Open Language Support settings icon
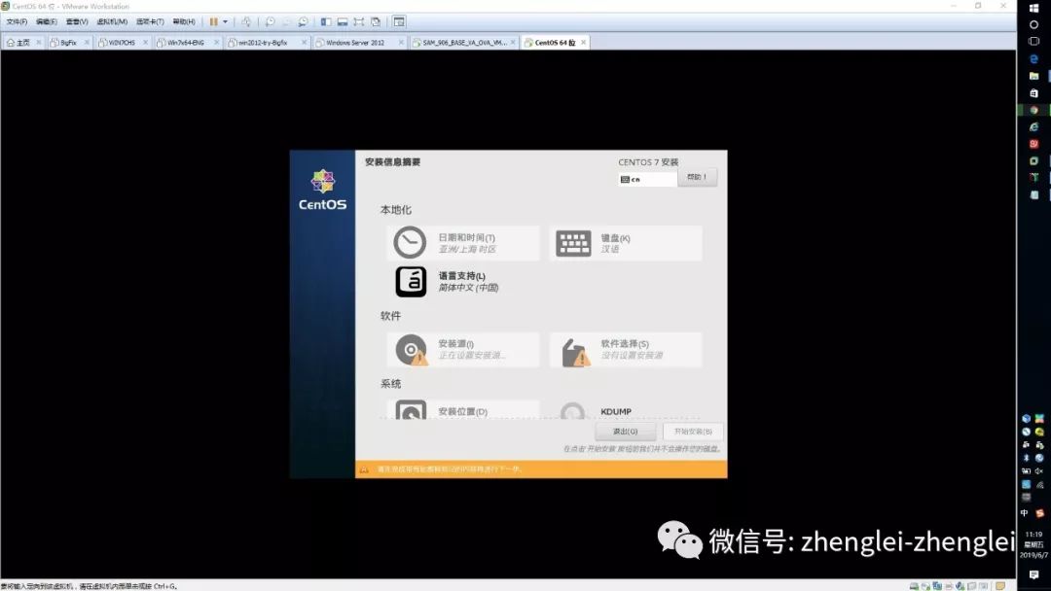Image resolution: width=1051 pixels, height=591 pixels. click(411, 281)
